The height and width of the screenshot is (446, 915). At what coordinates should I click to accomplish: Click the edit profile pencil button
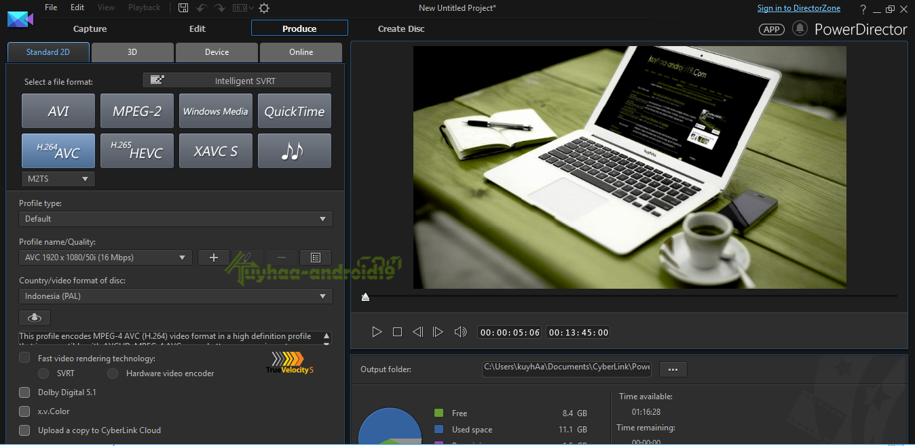tap(248, 258)
